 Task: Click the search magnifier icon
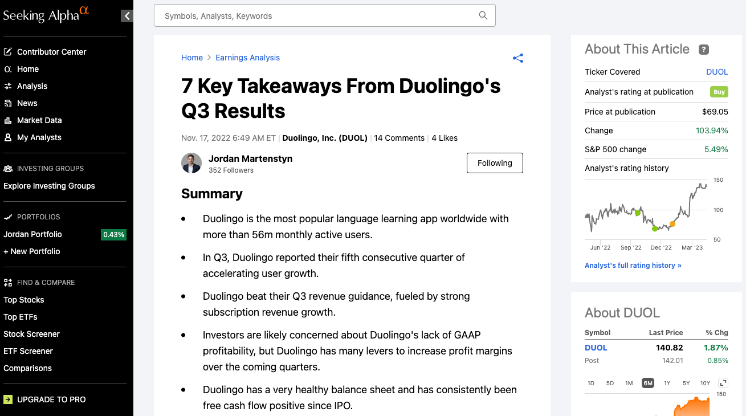tap(483, 15)
